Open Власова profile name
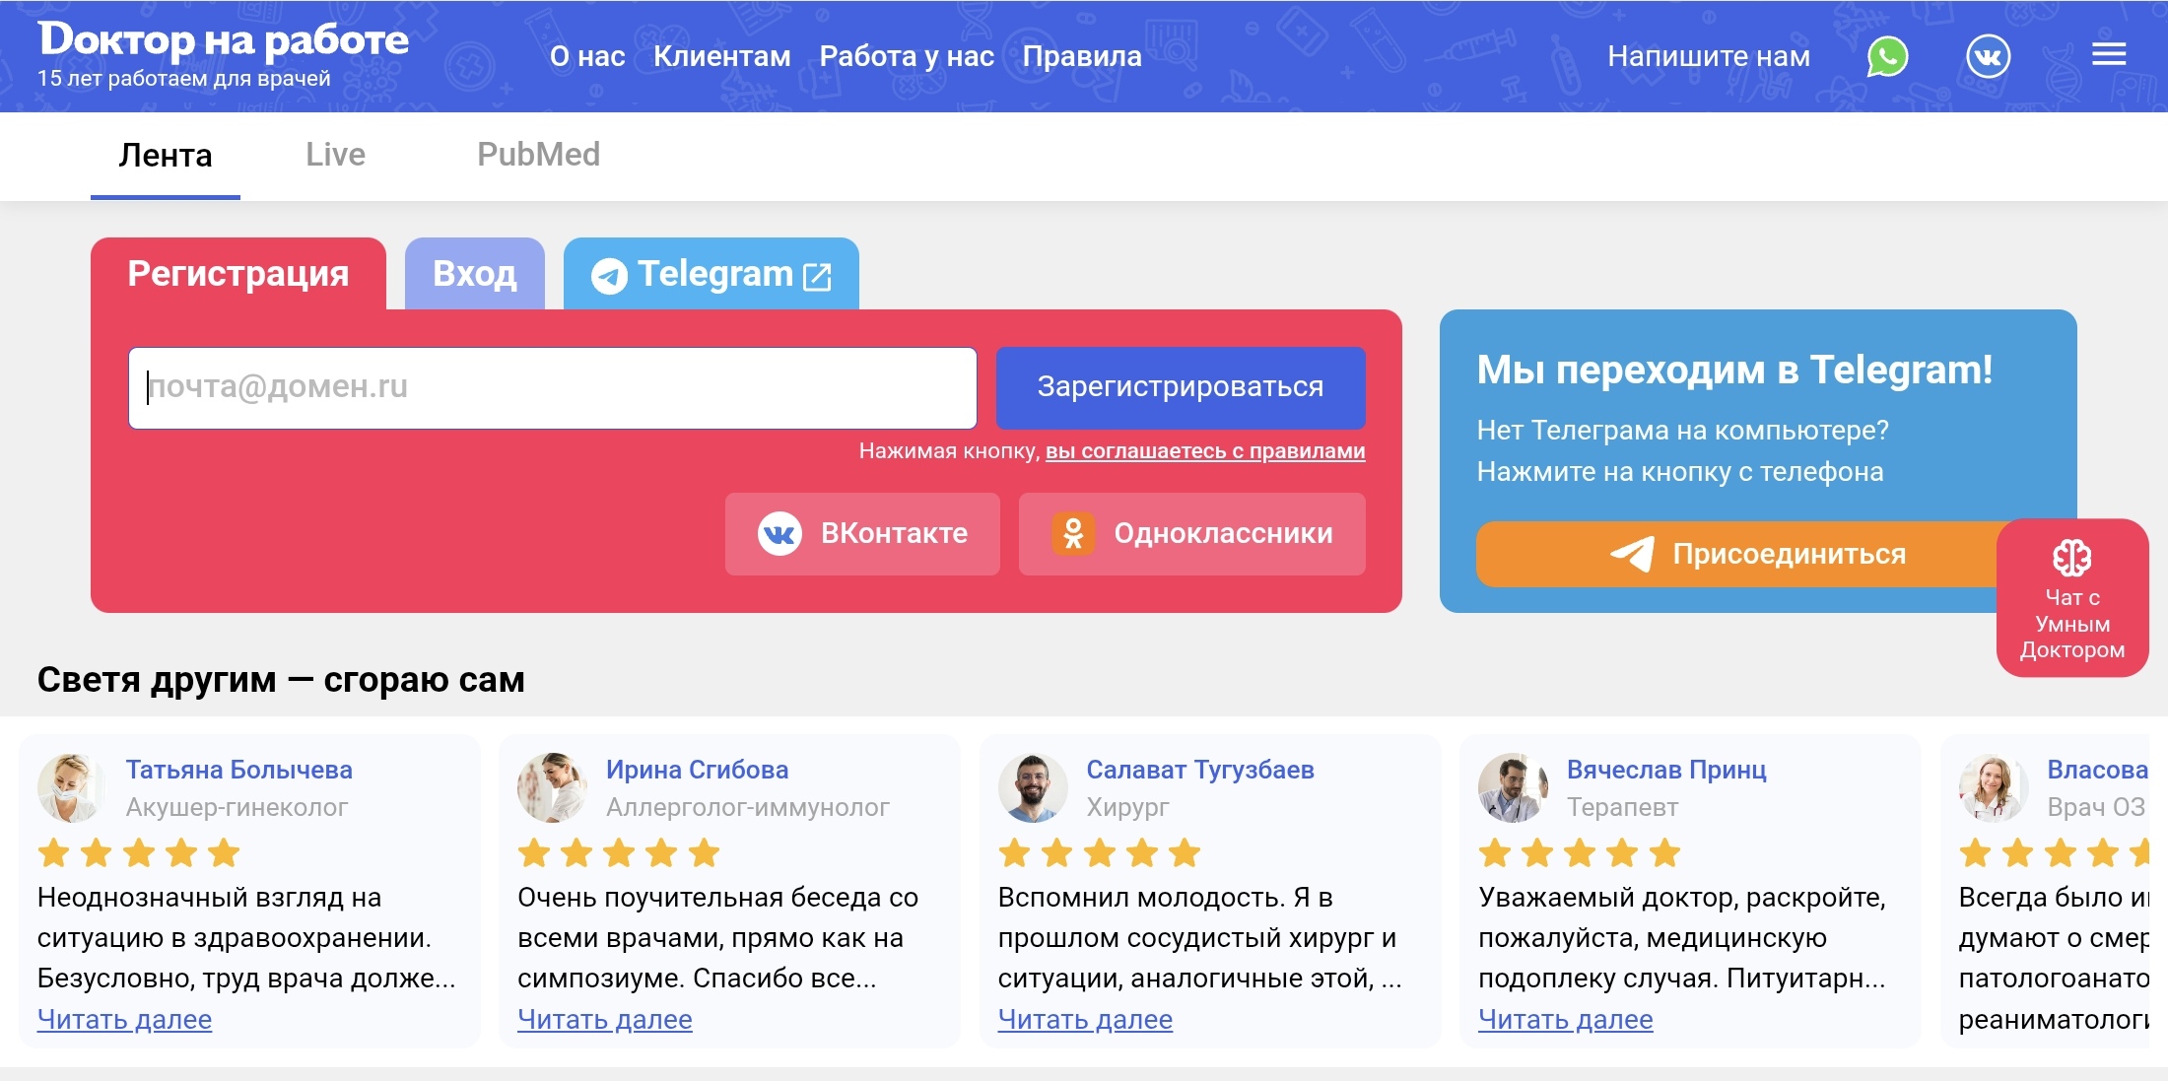This screenshot has width=2168, height=1081. coord(2097,770)
